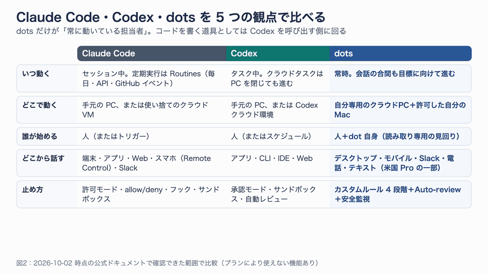Click cell '許可モード・allow/deny・フック・サンドボックス'
The width and height of the screenshot is (488, 274).
pos(151,194)
